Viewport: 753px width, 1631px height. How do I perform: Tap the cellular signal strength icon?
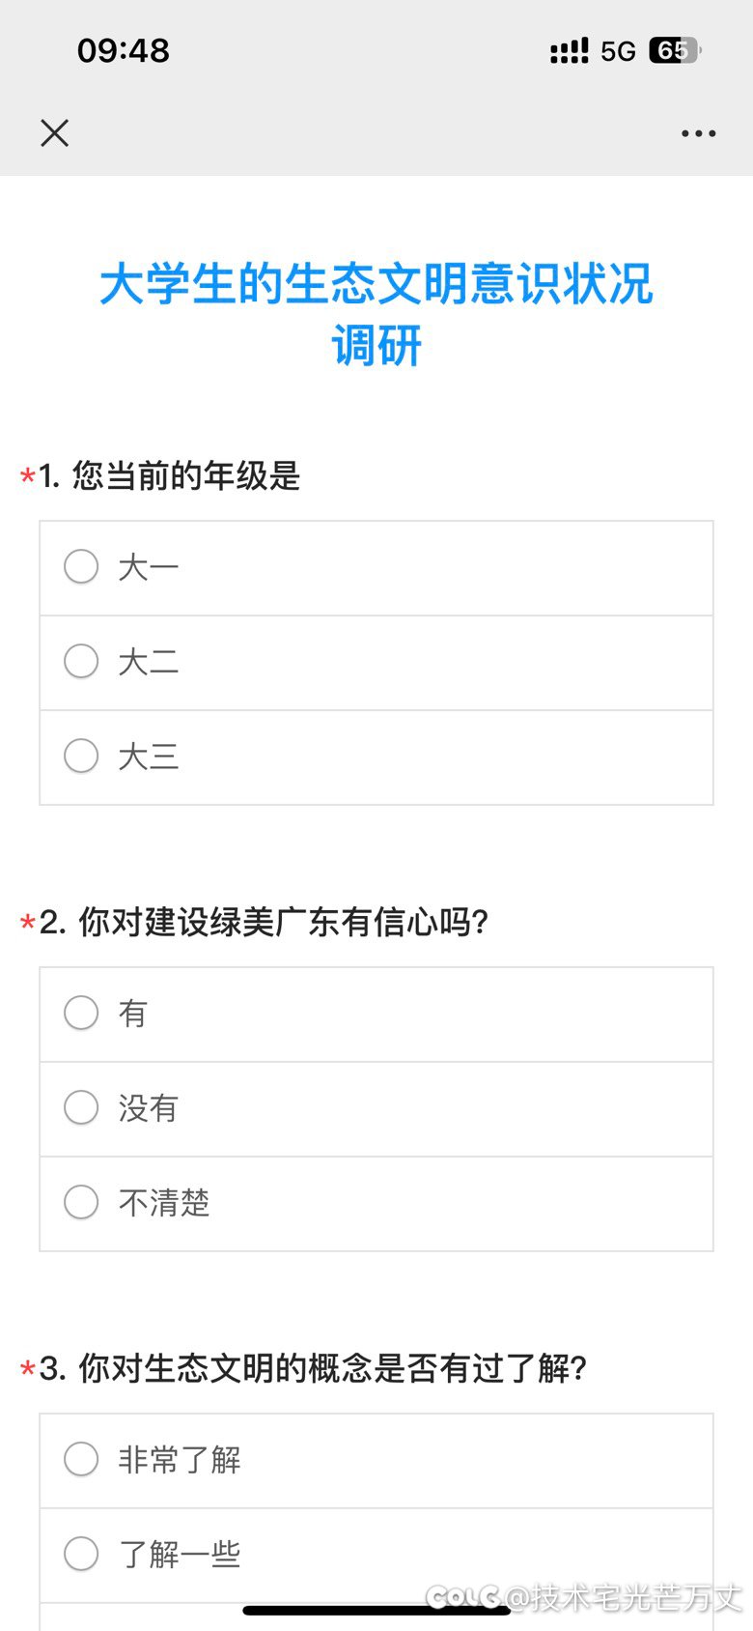pyautogui.click(x=569, y=51)
